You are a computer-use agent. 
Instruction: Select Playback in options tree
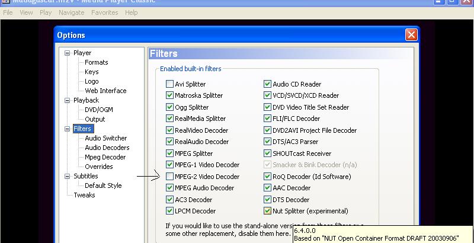(x=86, y=100)
